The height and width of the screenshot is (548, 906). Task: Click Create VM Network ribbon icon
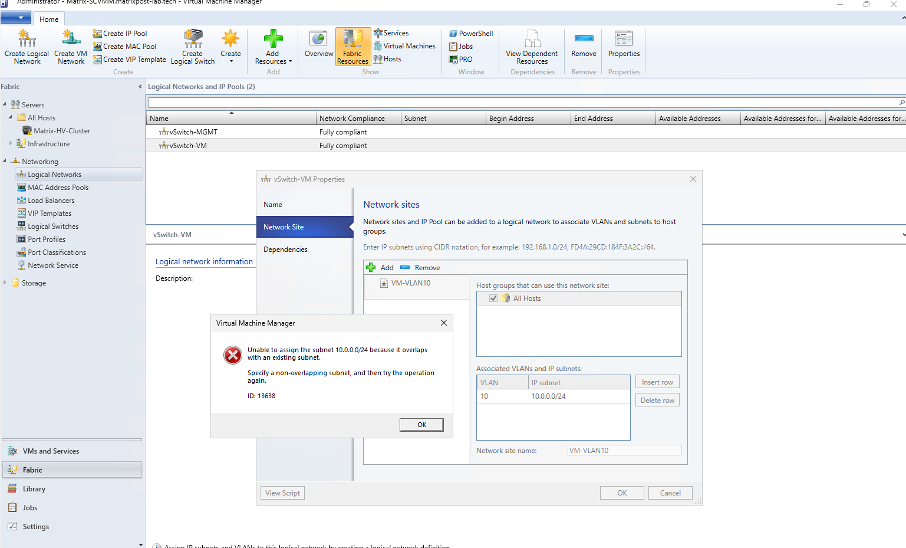(71, 47)
